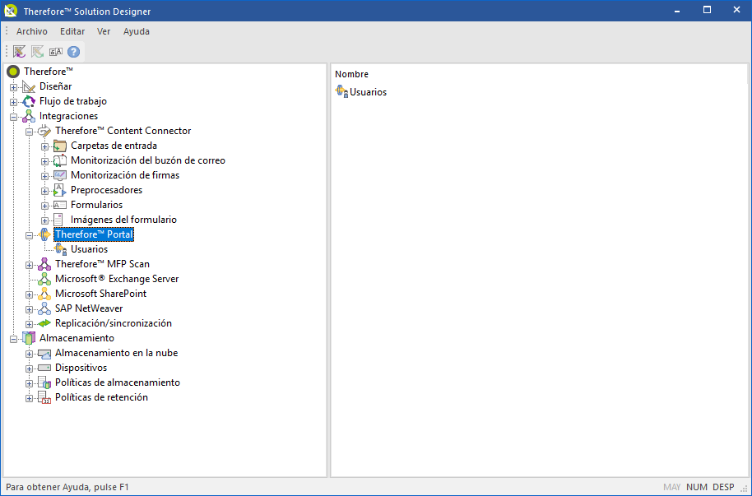This screenshot has width=752, height=496.
Task: Expand the Microsoft SharePoint node
Action: coord(30,295)
